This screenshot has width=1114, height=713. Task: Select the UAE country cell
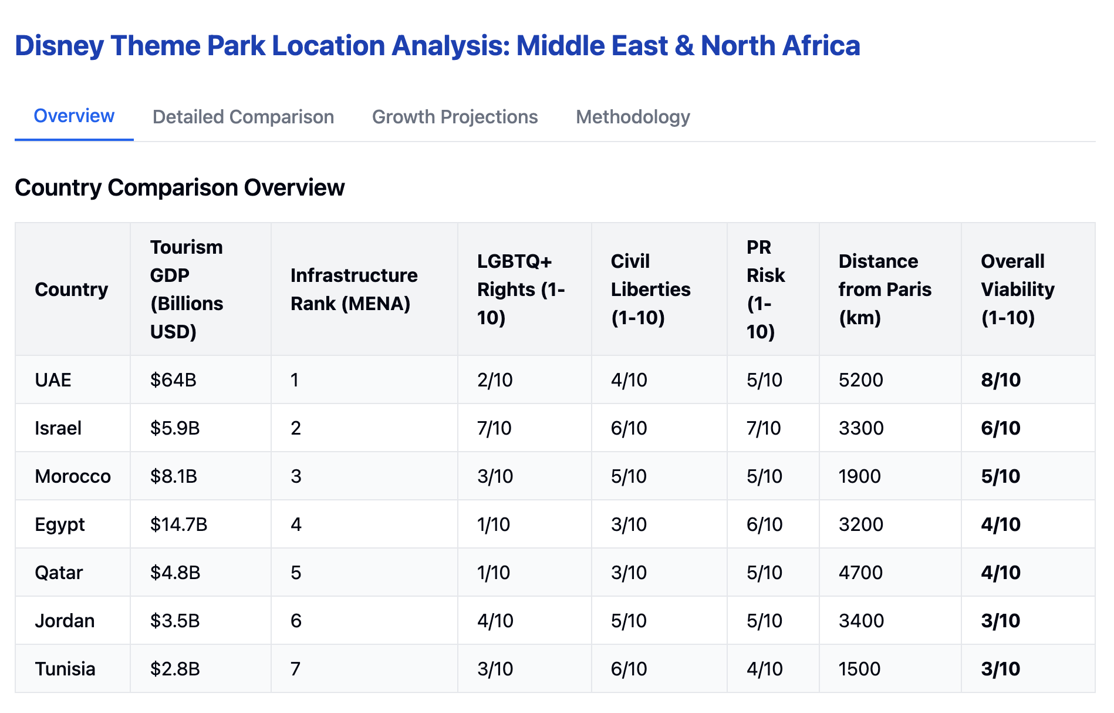pos(53,380)
